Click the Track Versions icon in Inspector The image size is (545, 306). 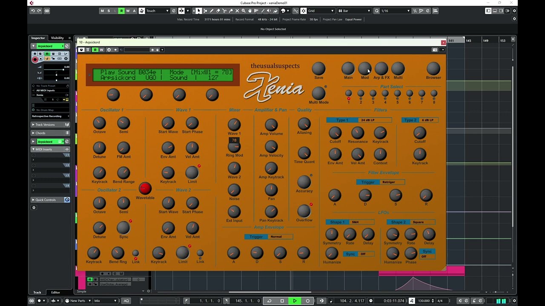coord(67,125)
